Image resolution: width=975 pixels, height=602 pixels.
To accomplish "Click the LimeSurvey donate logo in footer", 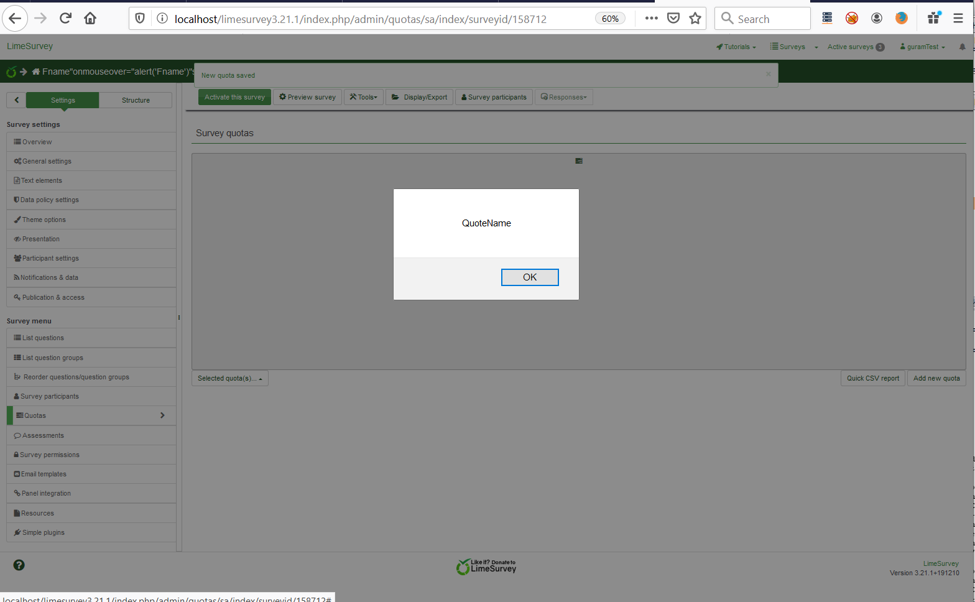I will [x=486, y=567].
